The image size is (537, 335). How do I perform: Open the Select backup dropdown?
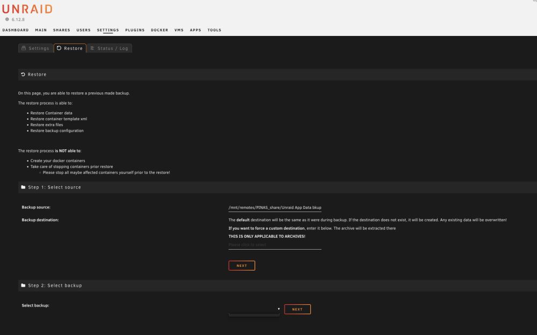255,309
